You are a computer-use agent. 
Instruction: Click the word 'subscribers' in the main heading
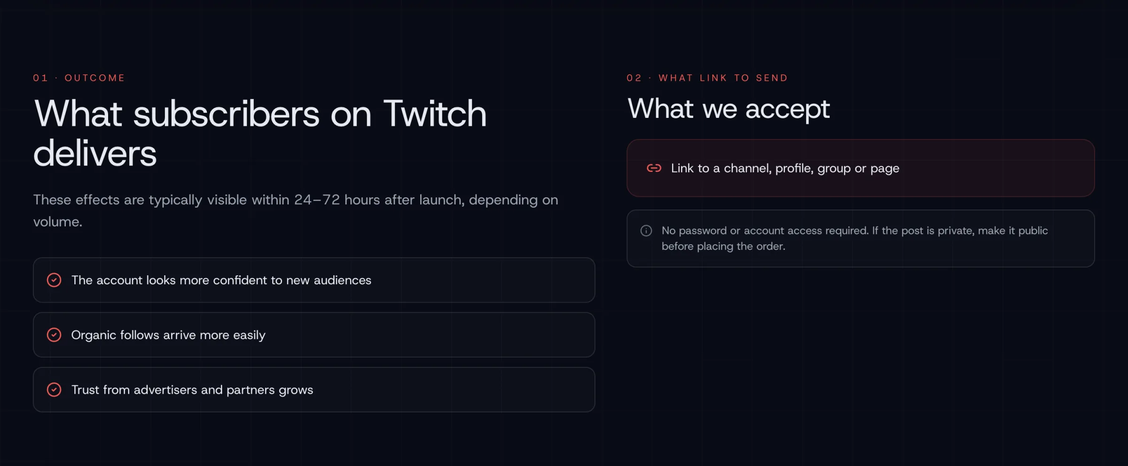pyautogui.click(x=226, y=114)
